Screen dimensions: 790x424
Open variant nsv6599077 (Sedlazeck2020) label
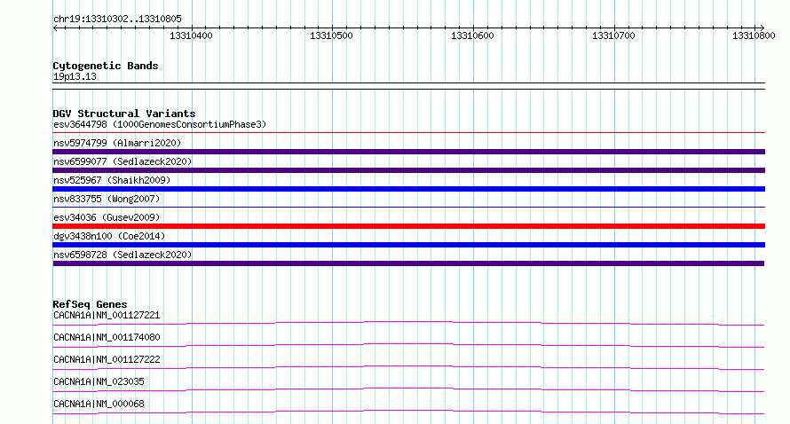pyautogui.click(x=122, y=161)
